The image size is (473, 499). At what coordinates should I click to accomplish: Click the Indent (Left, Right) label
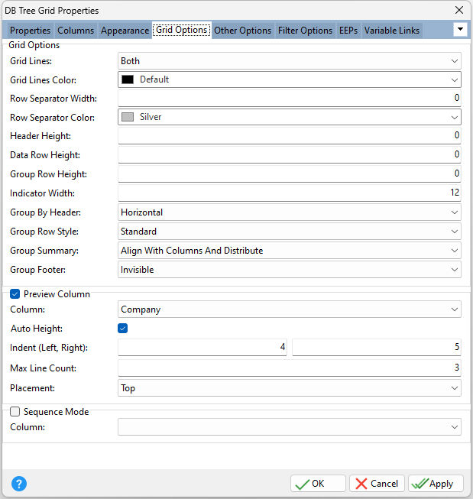(49, 348)
